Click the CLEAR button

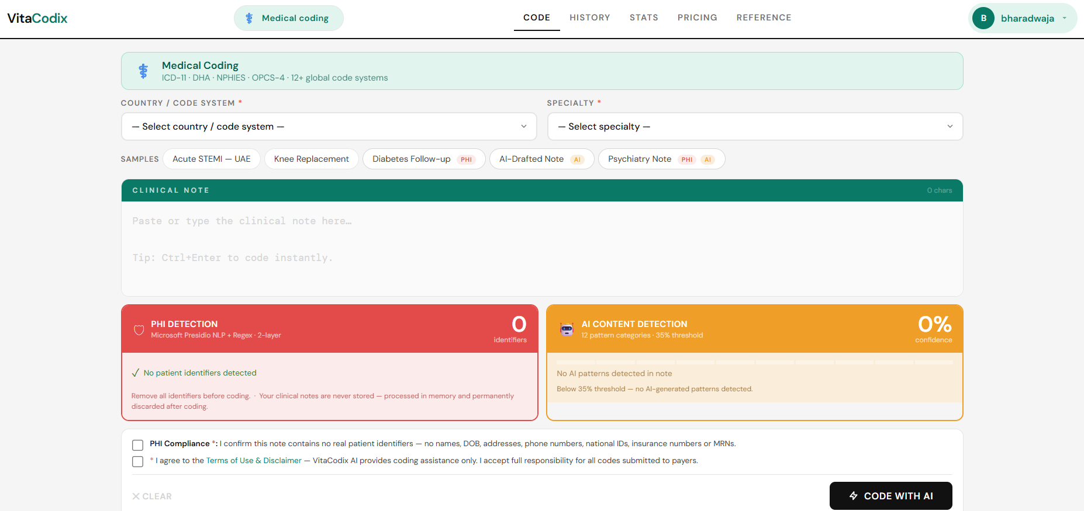152,496
